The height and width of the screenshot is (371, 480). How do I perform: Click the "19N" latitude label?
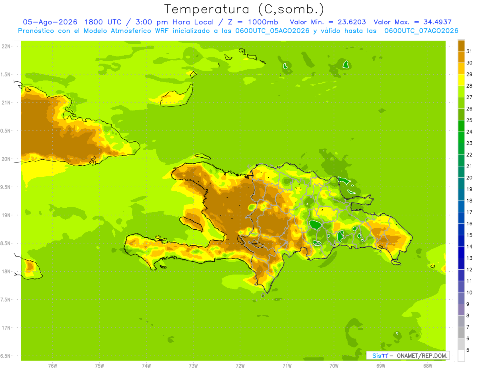click(6, 215)
